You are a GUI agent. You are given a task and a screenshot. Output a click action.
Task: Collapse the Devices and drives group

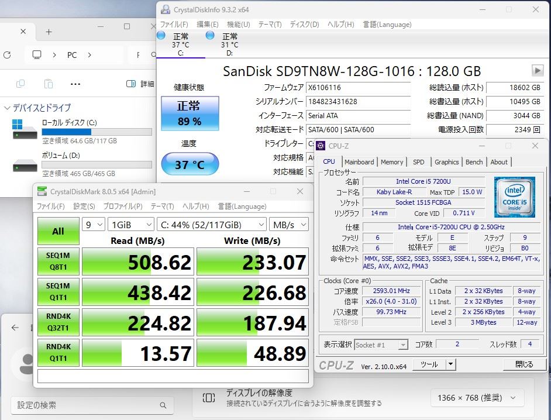pos(6,108)
